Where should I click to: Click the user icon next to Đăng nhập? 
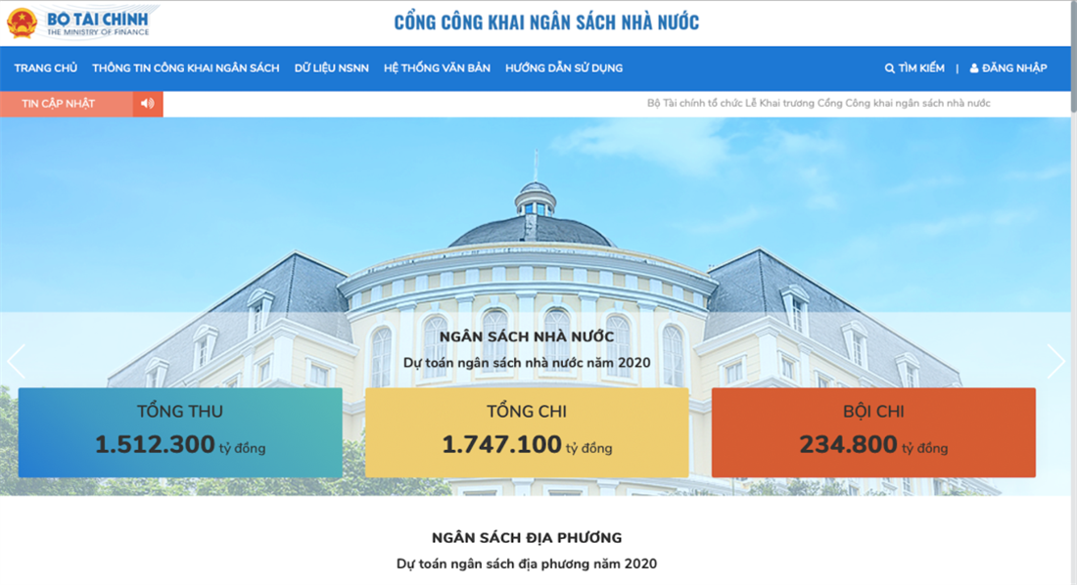[x=974, y=67]
